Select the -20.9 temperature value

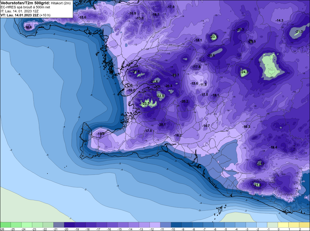252,41
